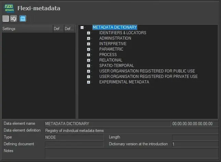Select USER ORGANISATION REGISTERED FOR PUBLIC USE
The height and width of the screenshot is (162, 221).
point(148,71)
